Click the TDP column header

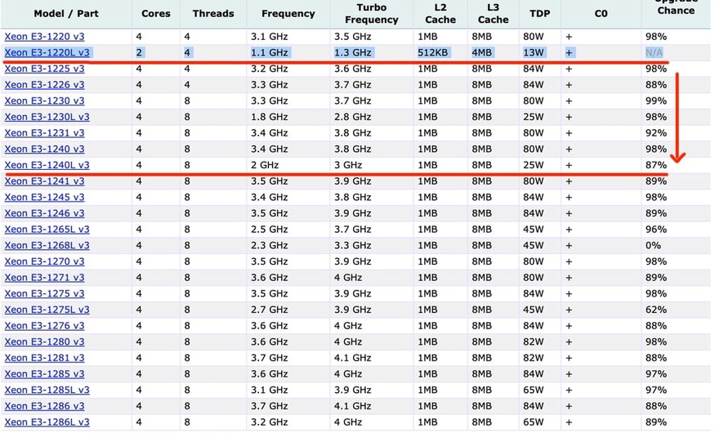tap(539, 14)
